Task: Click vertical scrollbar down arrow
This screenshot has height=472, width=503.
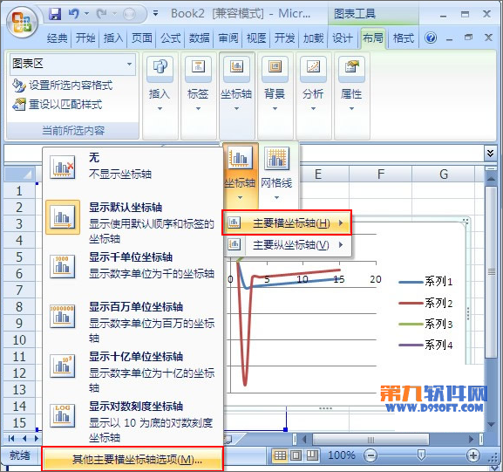Action: click(491, 425)
